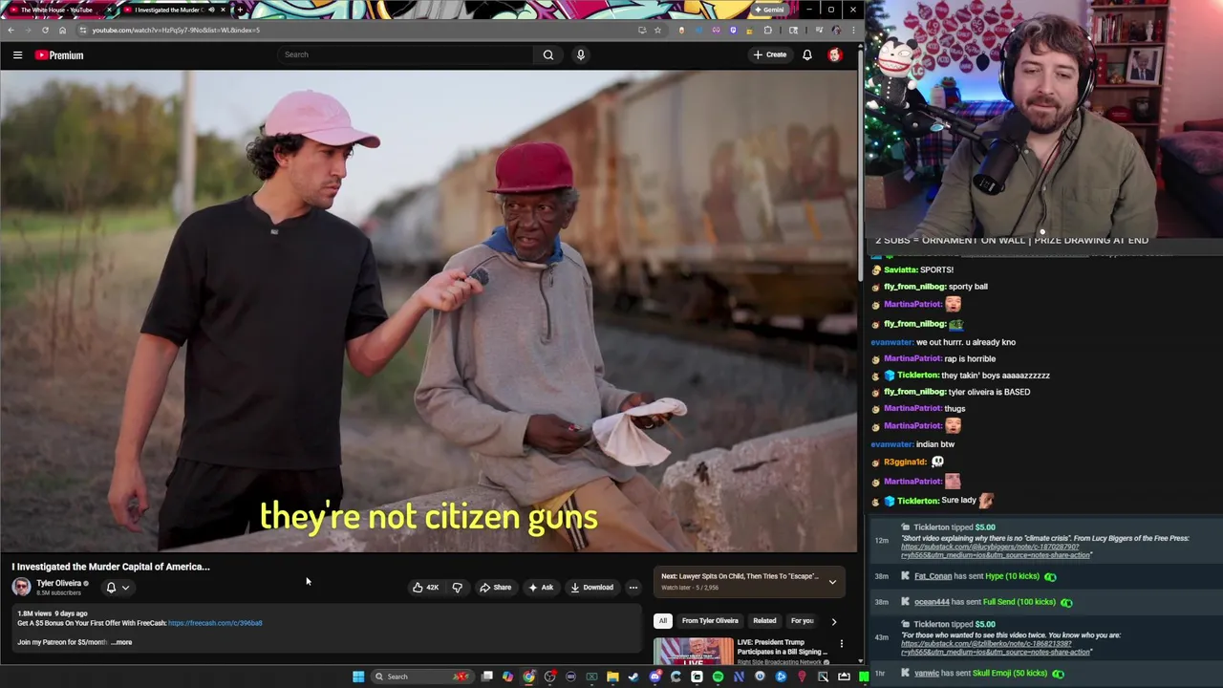Dislike the video
The height and width of the screenshot is (688, 1223).
point(457,588)
